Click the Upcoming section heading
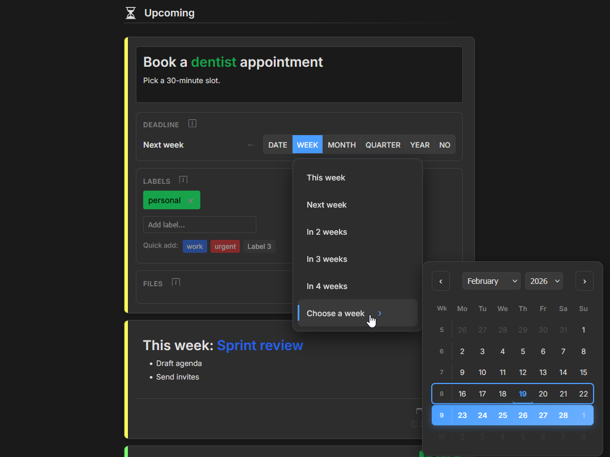 pos(169,13)
